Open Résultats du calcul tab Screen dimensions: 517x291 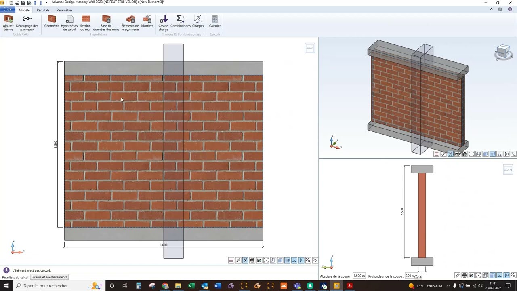point(15,277)
